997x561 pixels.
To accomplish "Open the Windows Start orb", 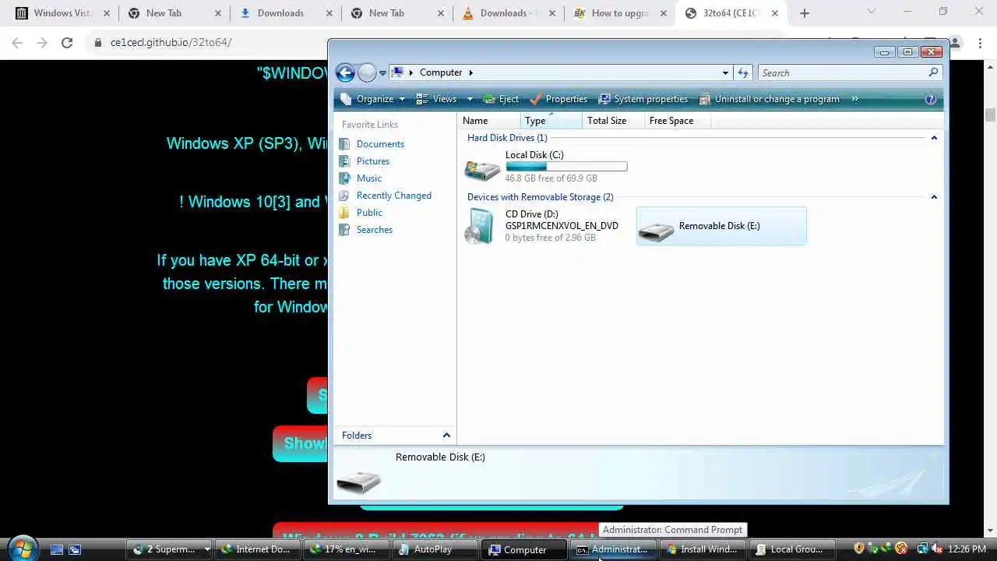I will [x=22, y=548].
